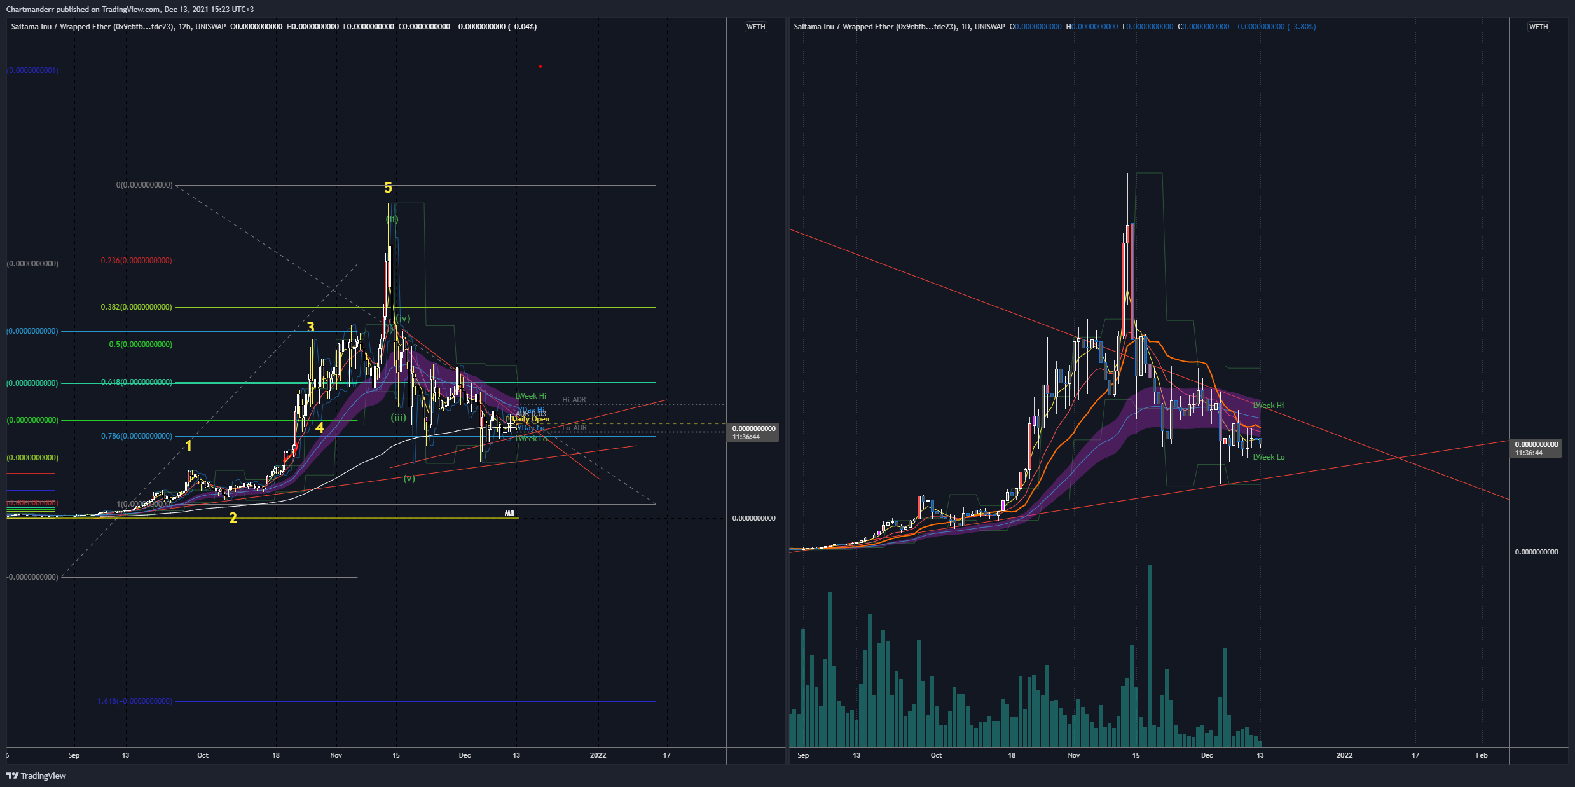The height and width of the screenshot is (787, 1575).
Task: Select the yellow wave label 2
Action: point(233,518)
